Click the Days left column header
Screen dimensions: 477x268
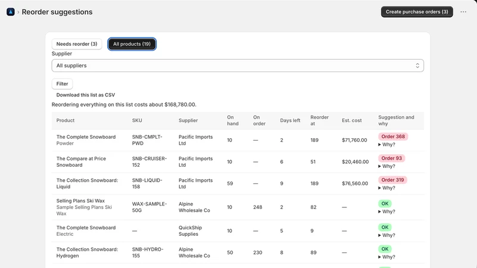(x=290, y=120)
